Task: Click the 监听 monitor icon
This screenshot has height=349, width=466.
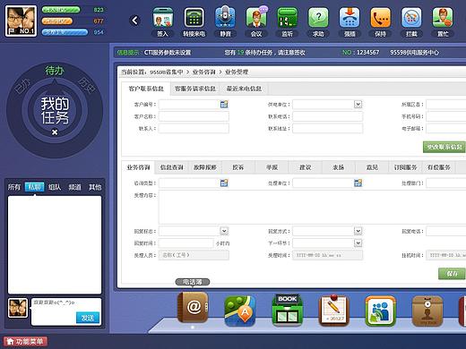Action: [287, 18]
